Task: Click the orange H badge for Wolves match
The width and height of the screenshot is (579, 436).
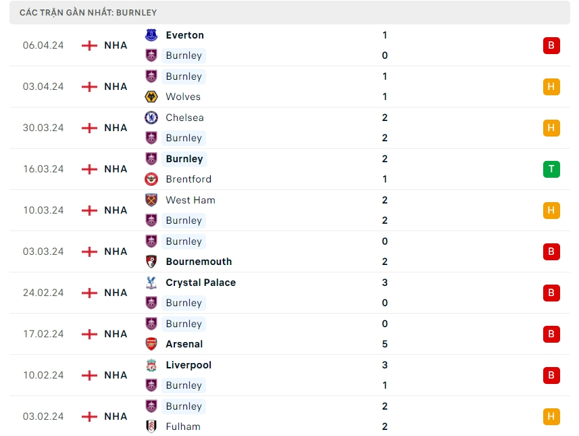Action: (x=551, y=87)
